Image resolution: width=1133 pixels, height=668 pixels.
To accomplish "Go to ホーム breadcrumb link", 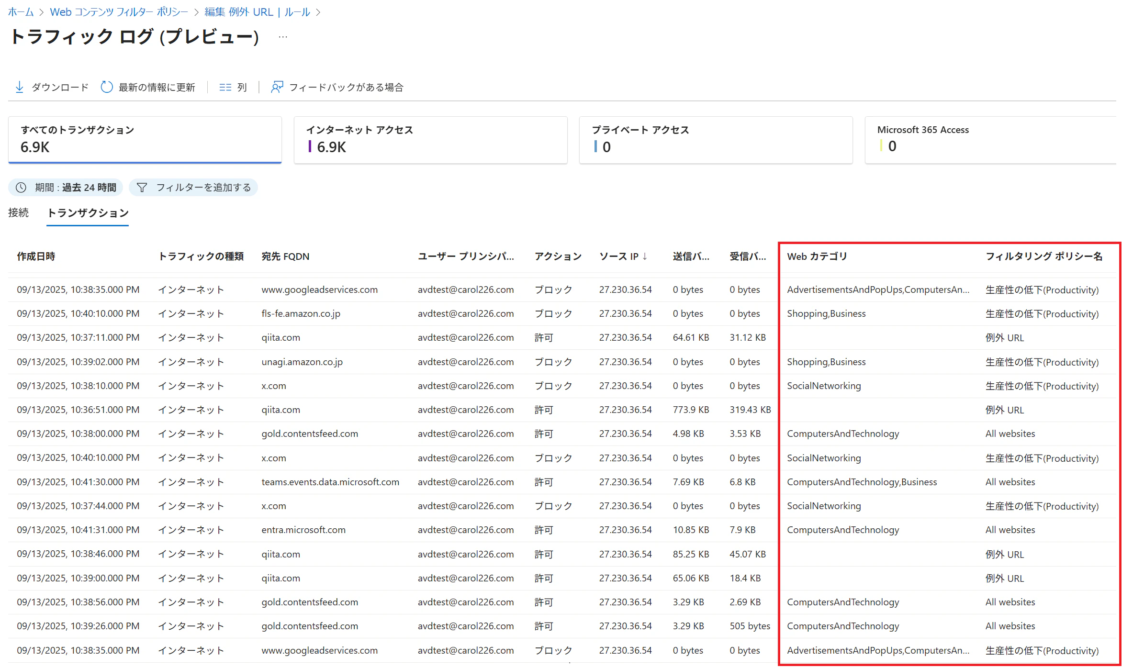I will click(x=21, y=12).
